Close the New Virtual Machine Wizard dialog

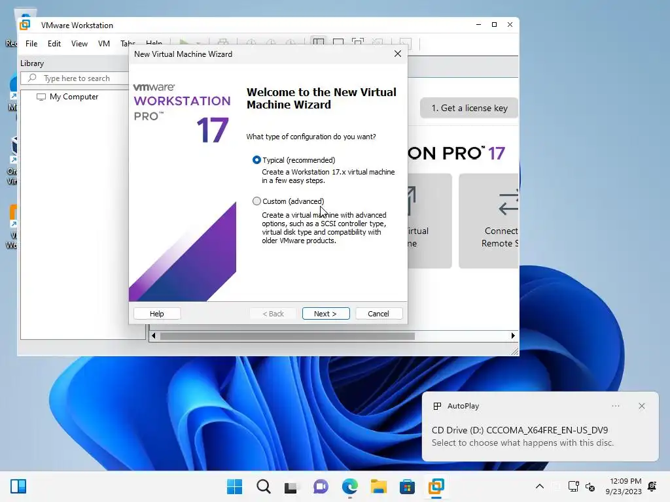398,54
